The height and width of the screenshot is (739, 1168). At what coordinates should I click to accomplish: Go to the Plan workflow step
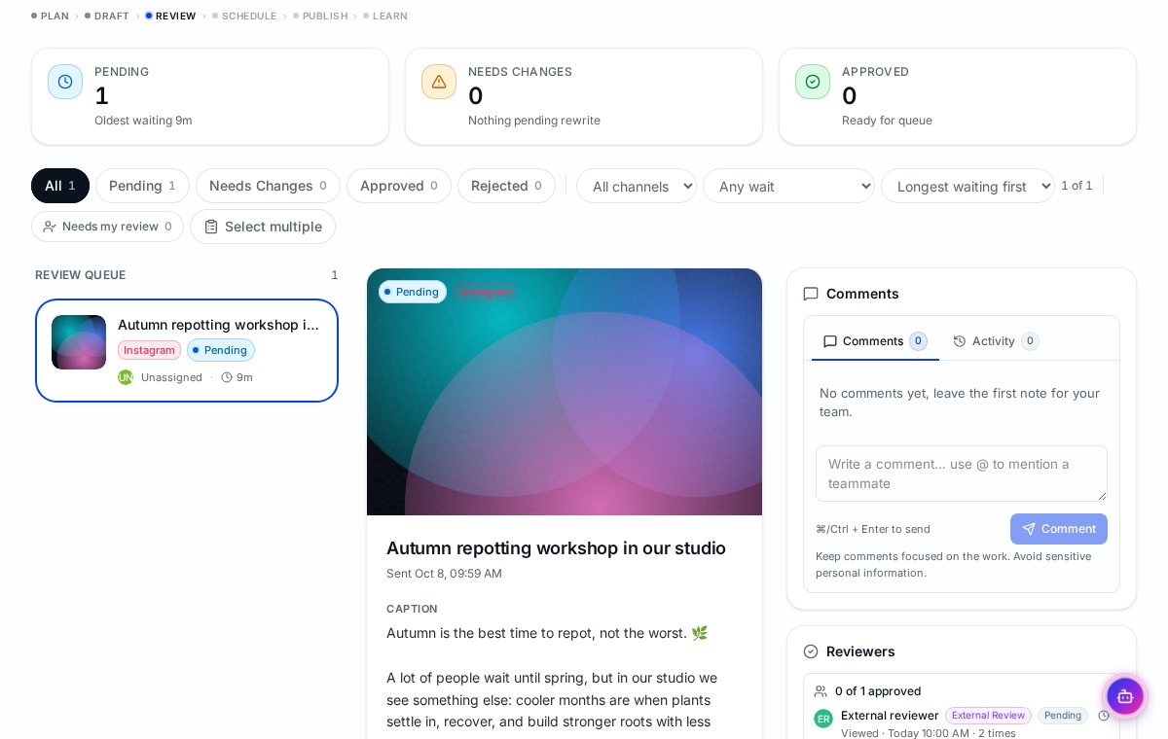point(50,16)
